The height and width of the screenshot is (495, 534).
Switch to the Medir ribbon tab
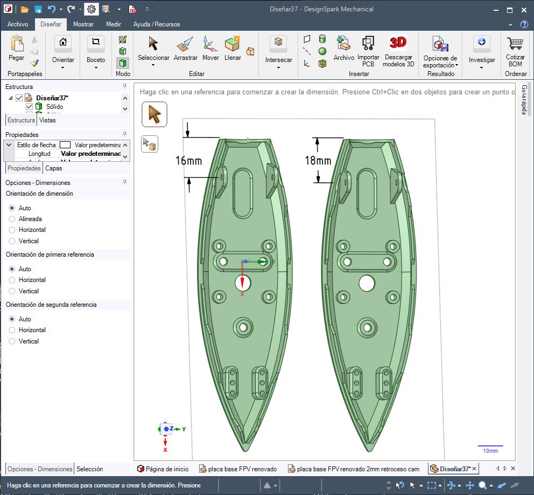[113, 24]
